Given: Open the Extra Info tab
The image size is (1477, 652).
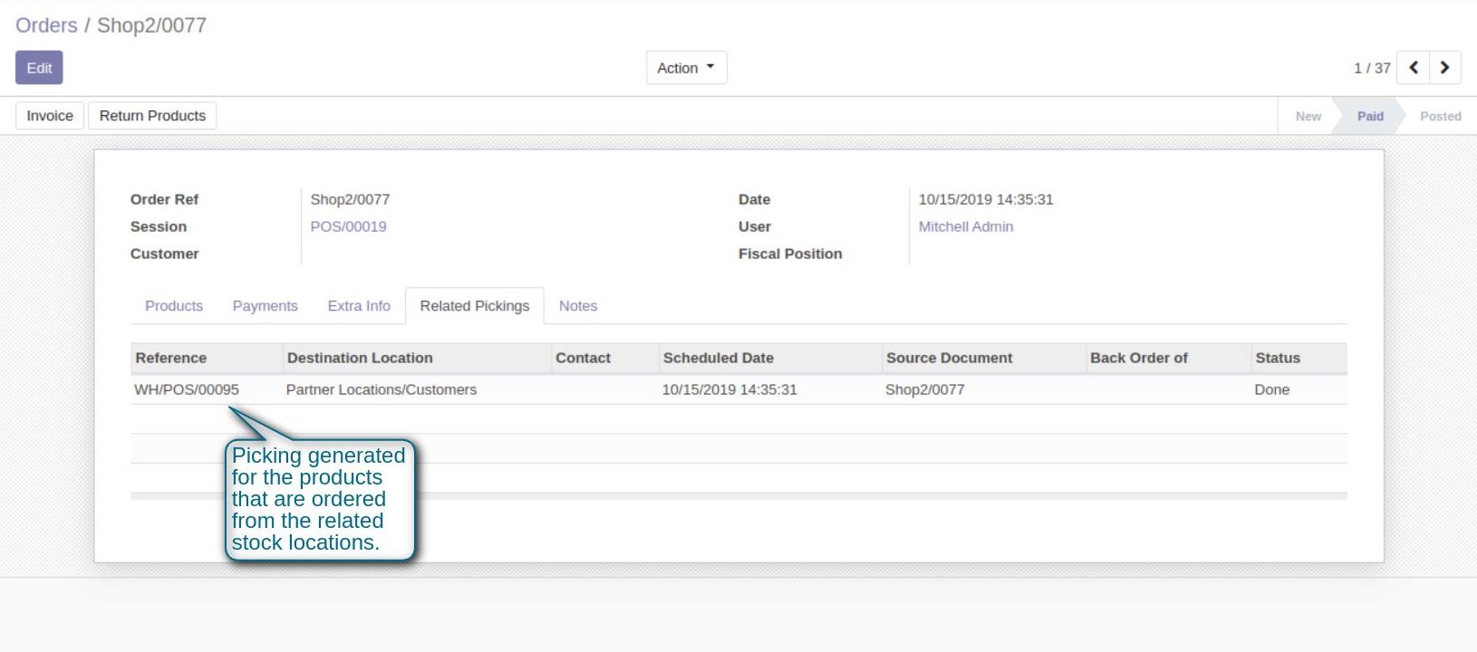Looking at the screenshot, I should [359, 306].
